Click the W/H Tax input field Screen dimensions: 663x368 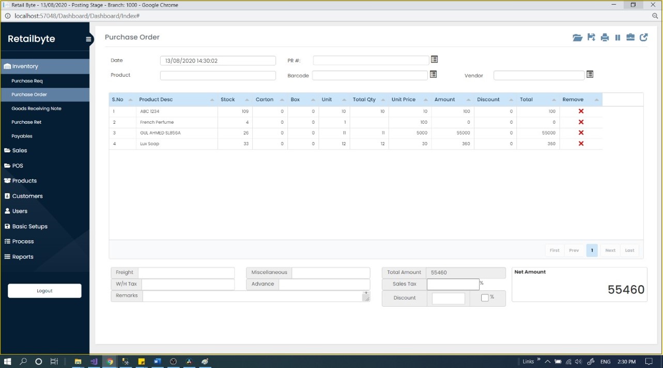pos(188,285)
